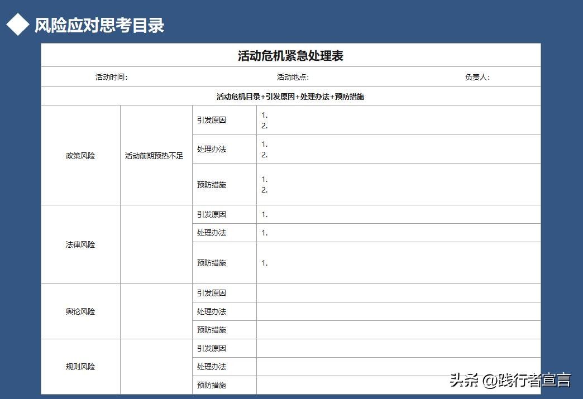Screen dimensions: 583x399
Task: Select the 活动危机目录+引发原因+处理办法+预防措施 row
Action: tap(290, 95)
